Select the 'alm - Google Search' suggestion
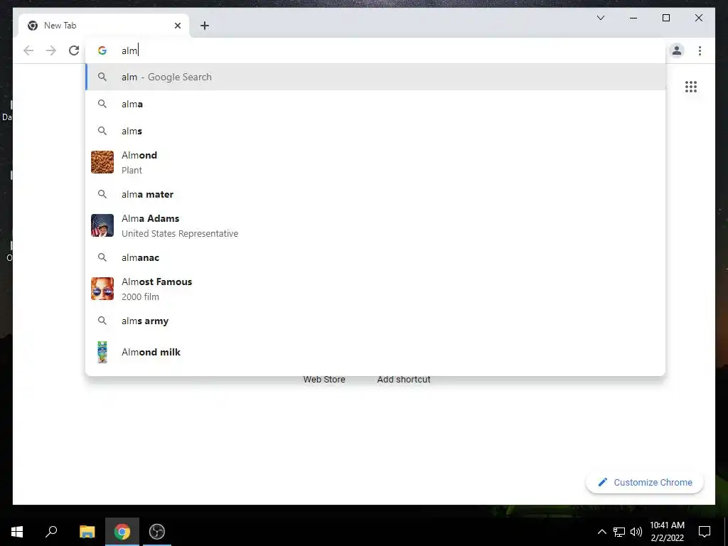The width and height of the screenshot is (728, 546). [x=375, y=77]
